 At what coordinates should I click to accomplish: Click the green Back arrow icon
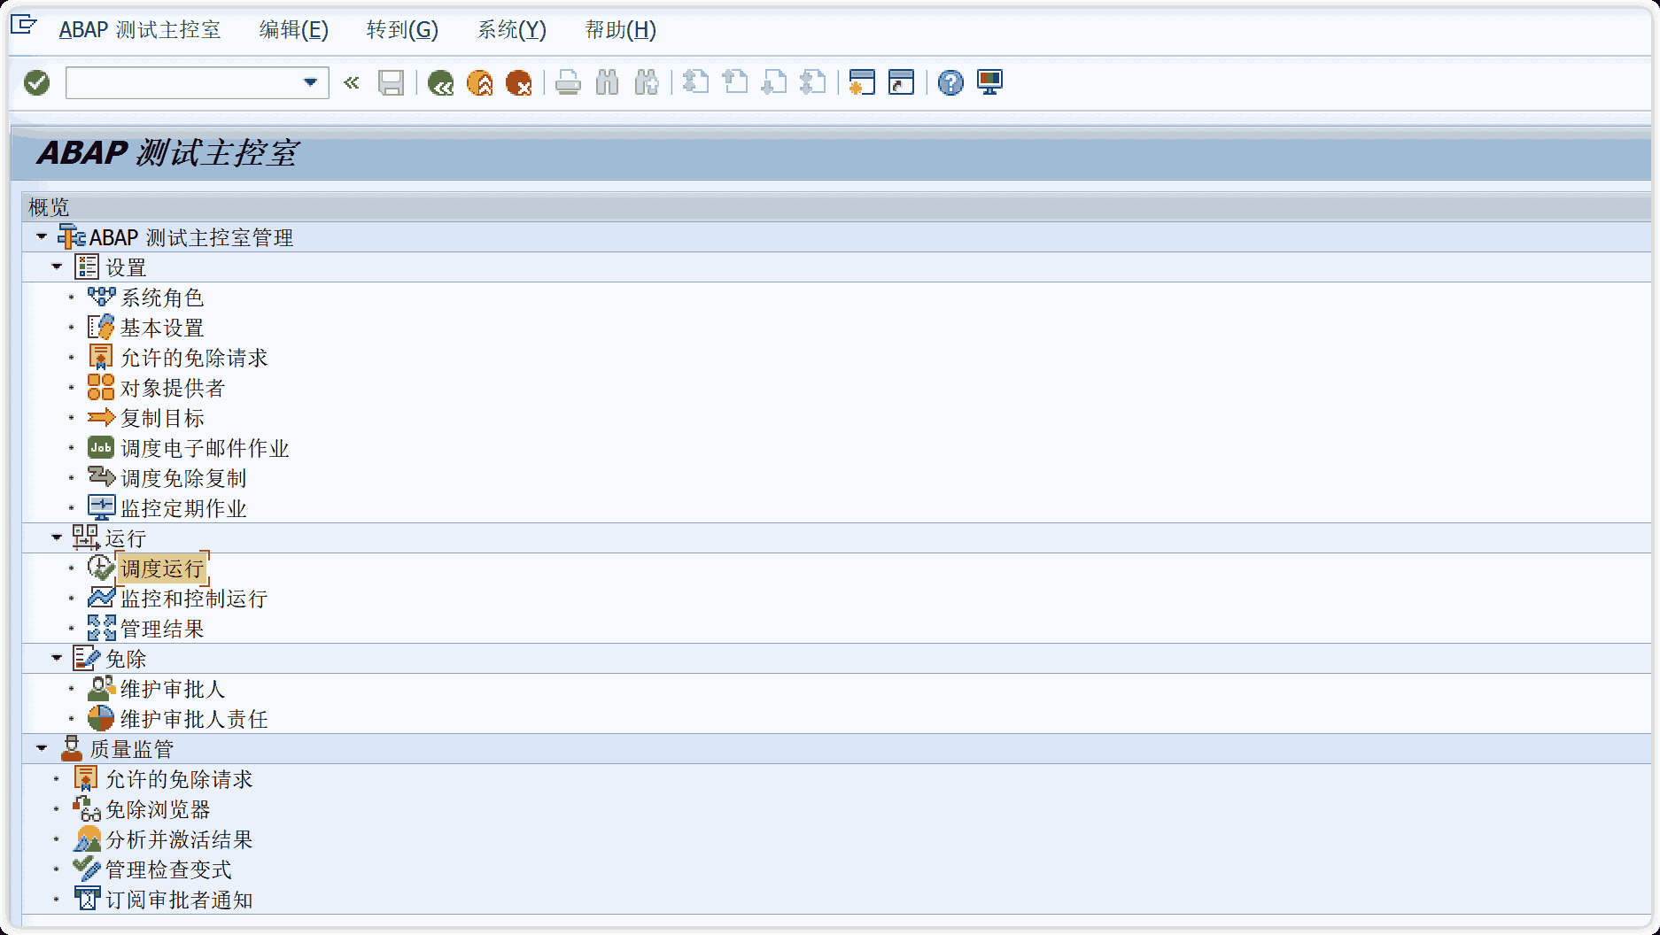(x=440, y=83)
